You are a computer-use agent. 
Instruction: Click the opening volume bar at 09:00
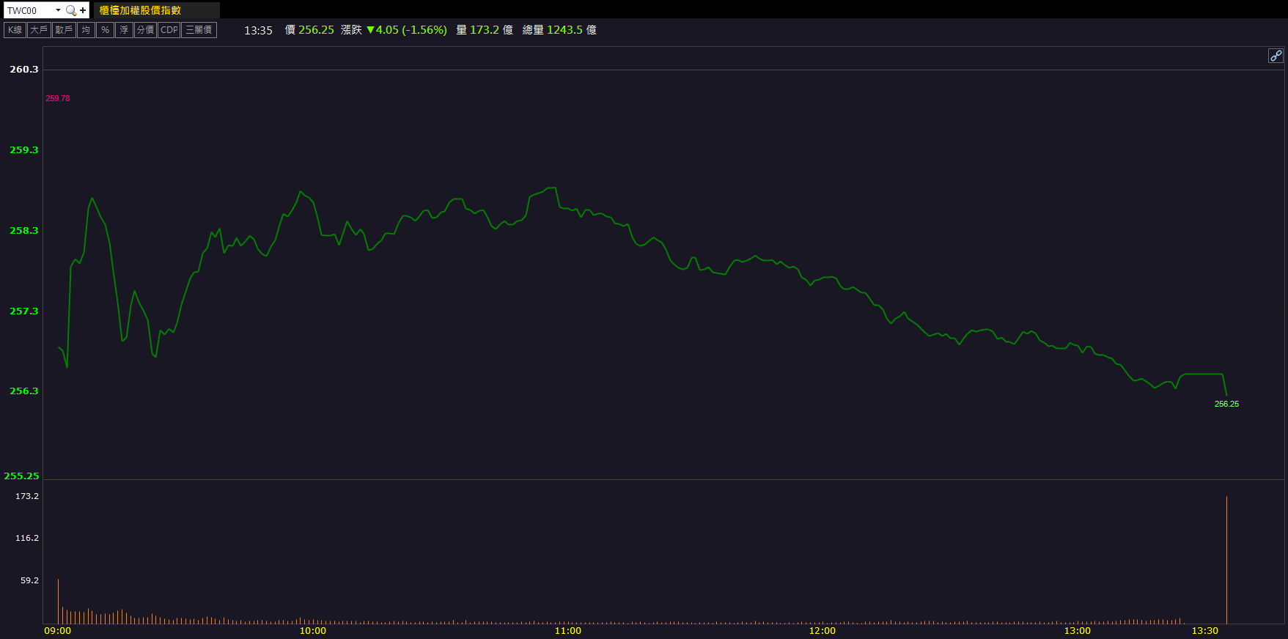pos(59,601)
